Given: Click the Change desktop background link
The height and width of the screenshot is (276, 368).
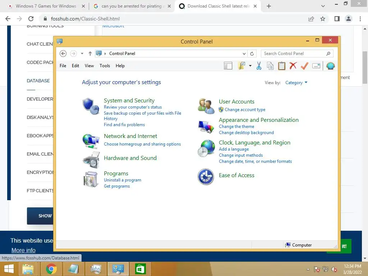Looking at the screenshot, I should (246, 133).
